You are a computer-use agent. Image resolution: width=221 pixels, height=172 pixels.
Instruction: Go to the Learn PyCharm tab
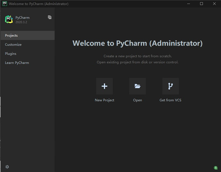(17, 63)
